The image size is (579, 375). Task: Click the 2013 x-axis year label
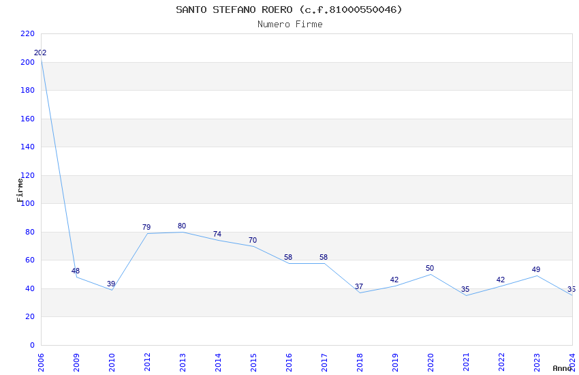pos(183,362)
